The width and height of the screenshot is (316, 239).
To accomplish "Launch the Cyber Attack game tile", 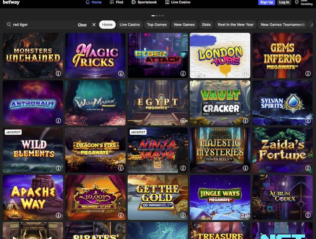I will 158,56.
